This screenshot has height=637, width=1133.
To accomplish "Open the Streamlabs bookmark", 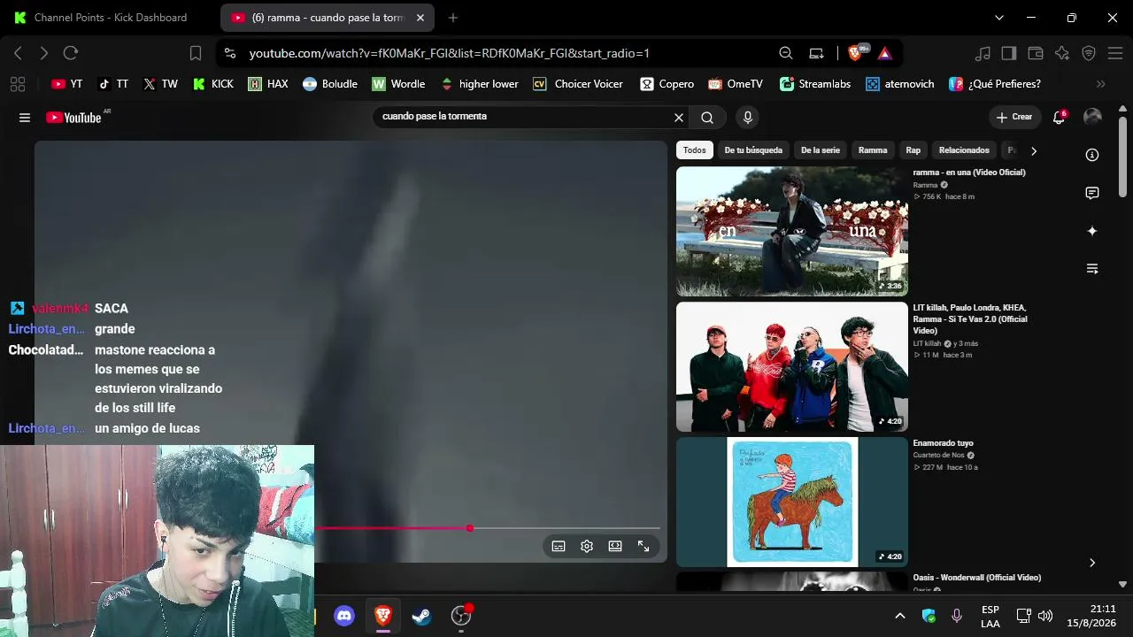I will pos(815,84).
